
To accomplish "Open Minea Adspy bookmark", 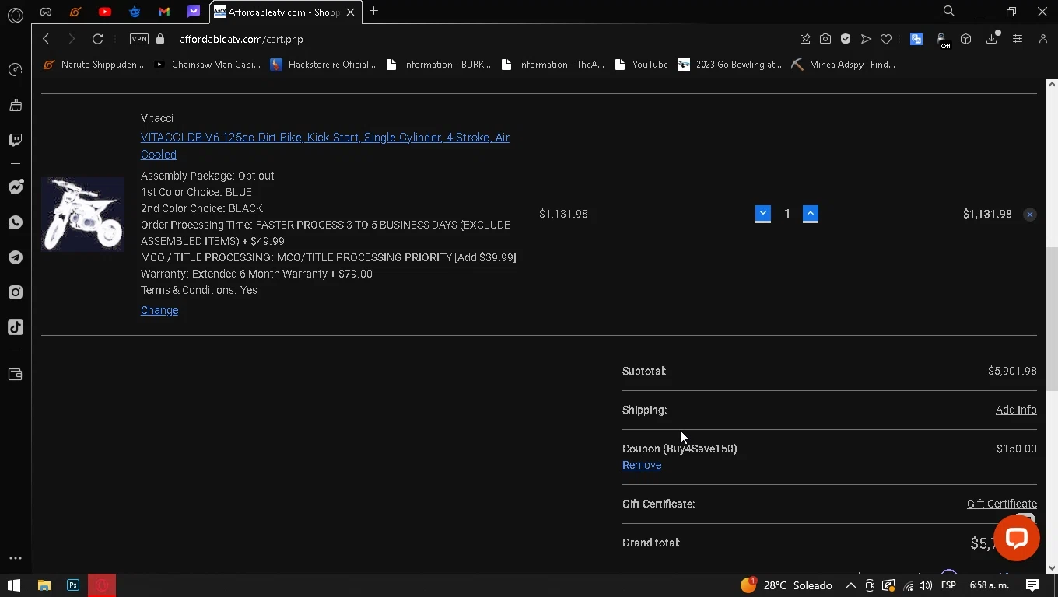I will coord(843,65).
